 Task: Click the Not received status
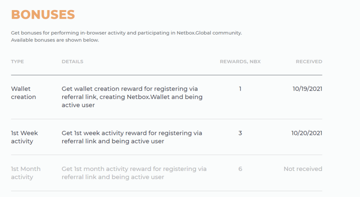click(x=303, y=169)
